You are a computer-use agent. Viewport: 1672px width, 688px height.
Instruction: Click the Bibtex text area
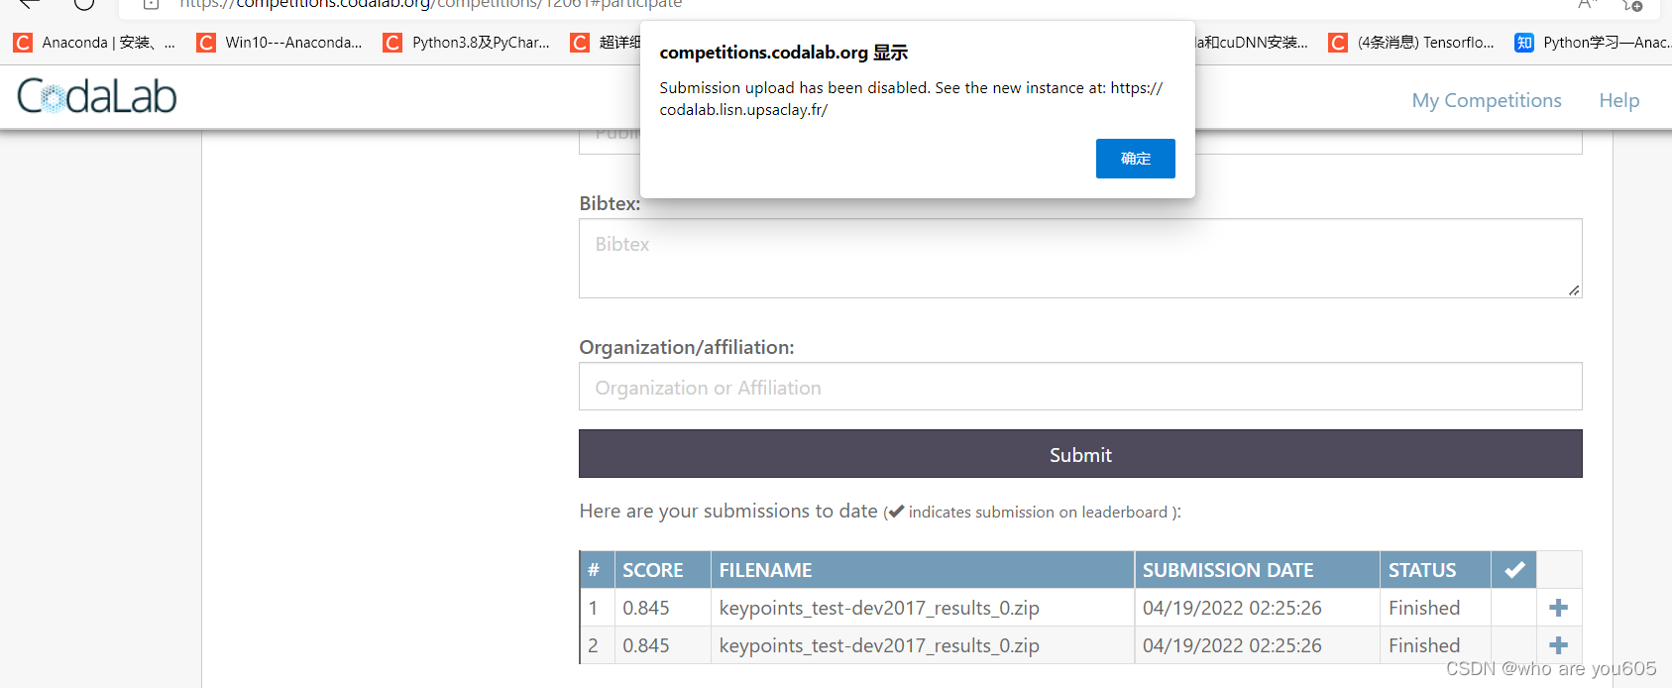point(1079,258)
